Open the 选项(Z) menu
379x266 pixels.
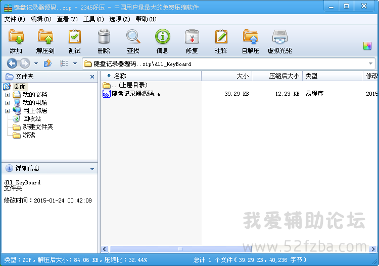click(x=119, y=19)
